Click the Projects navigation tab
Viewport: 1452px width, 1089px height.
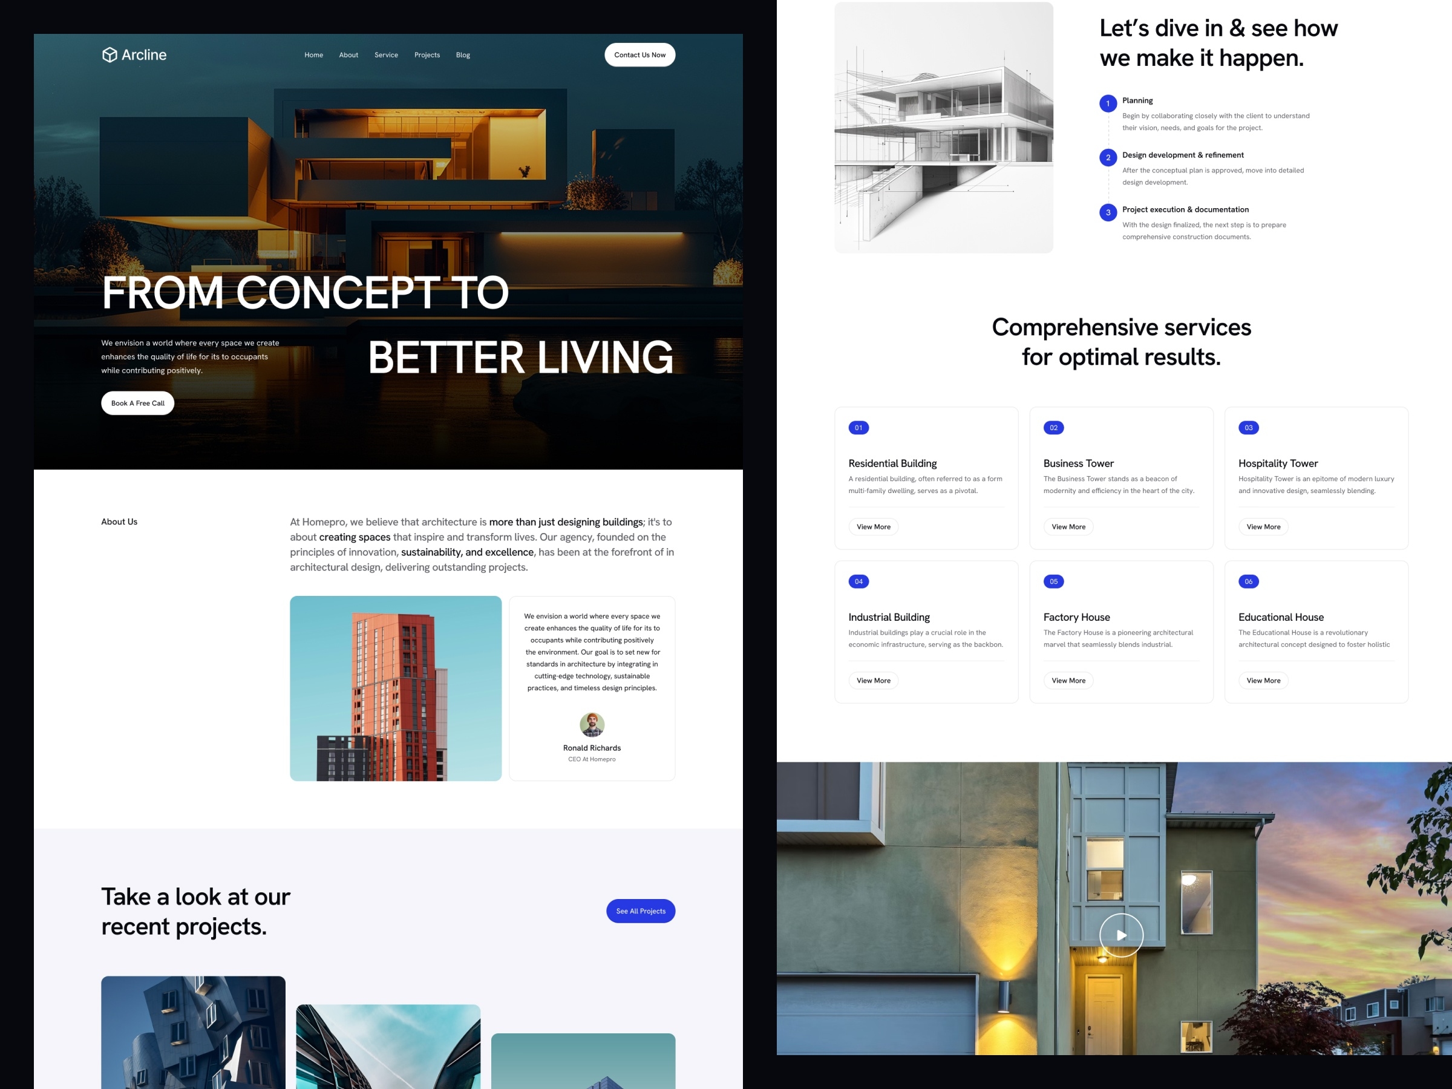tap(425, 54)
